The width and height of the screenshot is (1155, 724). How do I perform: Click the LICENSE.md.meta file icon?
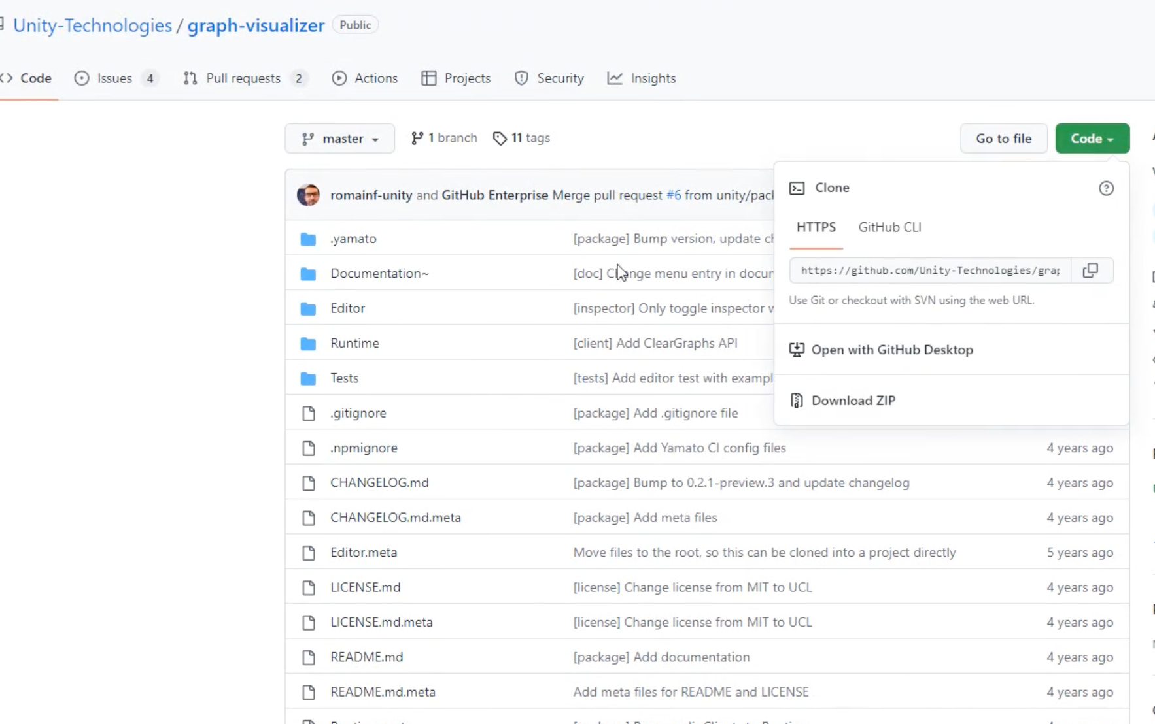309,622
